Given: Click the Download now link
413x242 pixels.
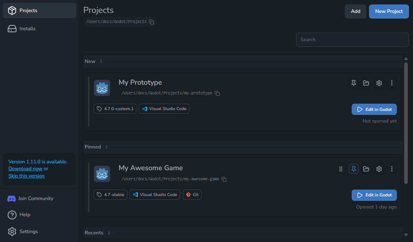Looking at the screenshot, I should [x=25, y=169].
